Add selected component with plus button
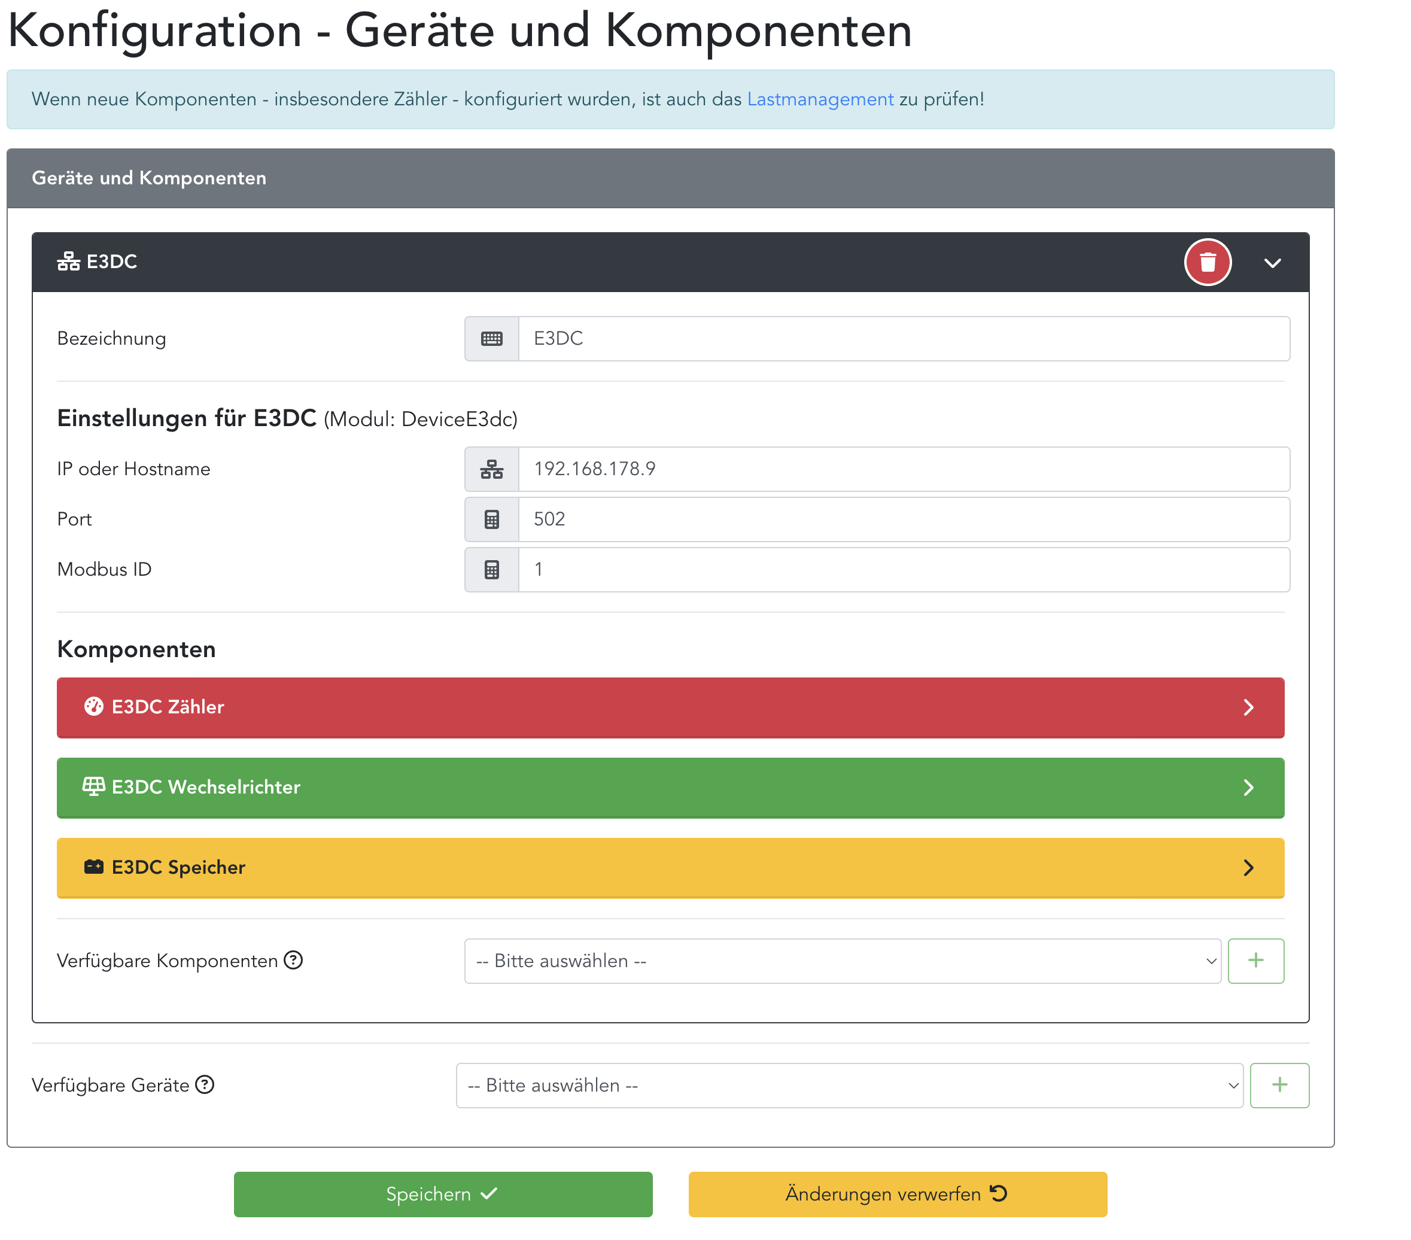 [1255, 961]
